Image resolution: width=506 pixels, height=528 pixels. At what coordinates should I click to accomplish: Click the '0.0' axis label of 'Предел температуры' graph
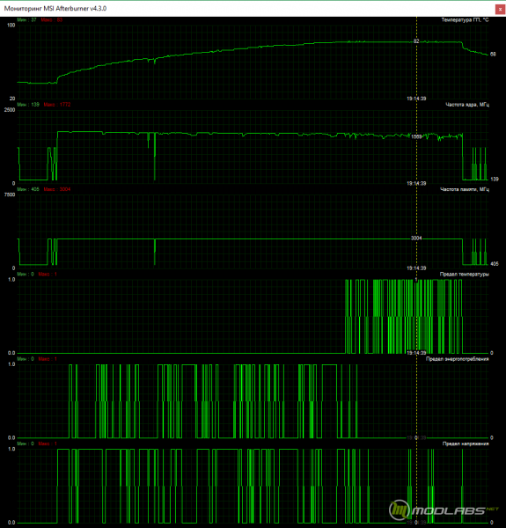[11, 353]
